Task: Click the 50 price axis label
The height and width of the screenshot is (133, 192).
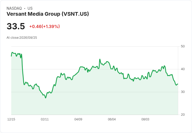Action: point(183,46)
